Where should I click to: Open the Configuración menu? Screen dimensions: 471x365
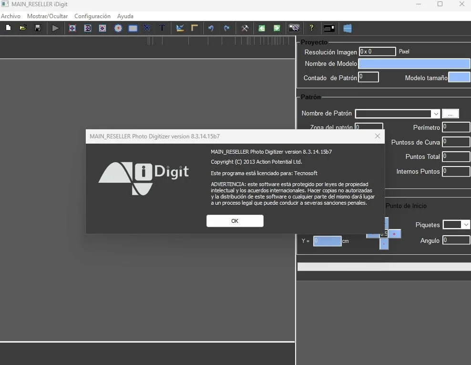tap(92, 16)
